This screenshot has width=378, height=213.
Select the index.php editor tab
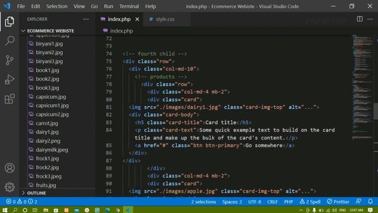point(119,19)
